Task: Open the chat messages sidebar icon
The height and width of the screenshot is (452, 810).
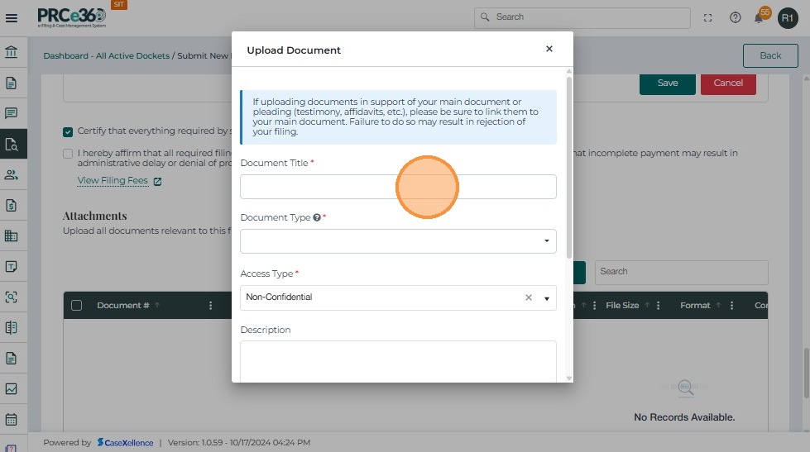Action: coord(12,113)
